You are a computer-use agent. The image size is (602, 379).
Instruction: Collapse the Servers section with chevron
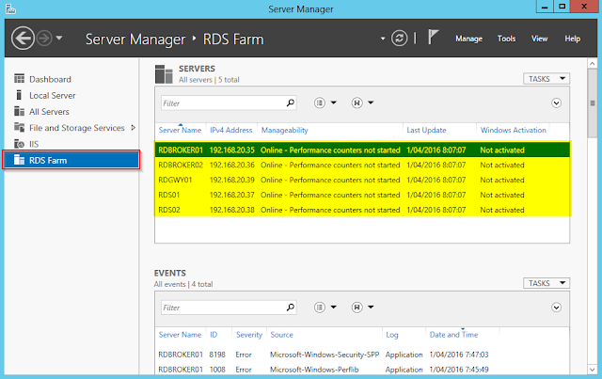556,103
